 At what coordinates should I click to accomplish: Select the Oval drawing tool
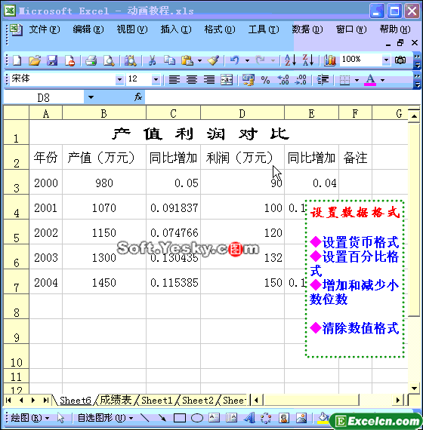tap(197, 418)
